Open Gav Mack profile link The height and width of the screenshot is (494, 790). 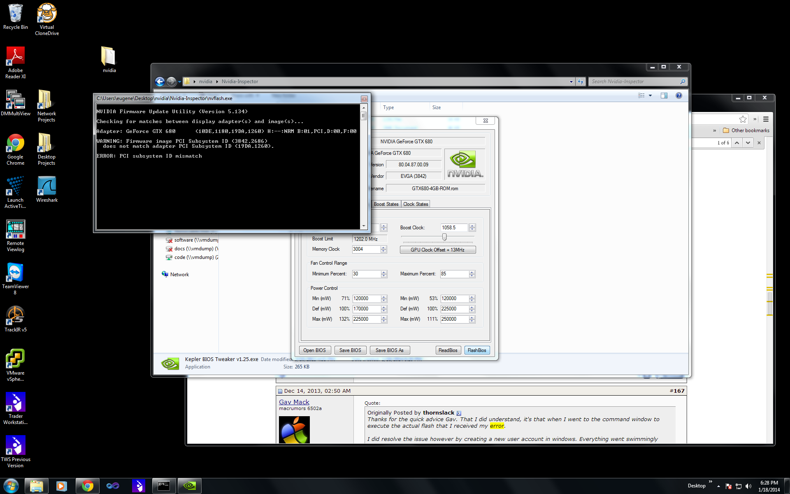[x=294, y=402]
